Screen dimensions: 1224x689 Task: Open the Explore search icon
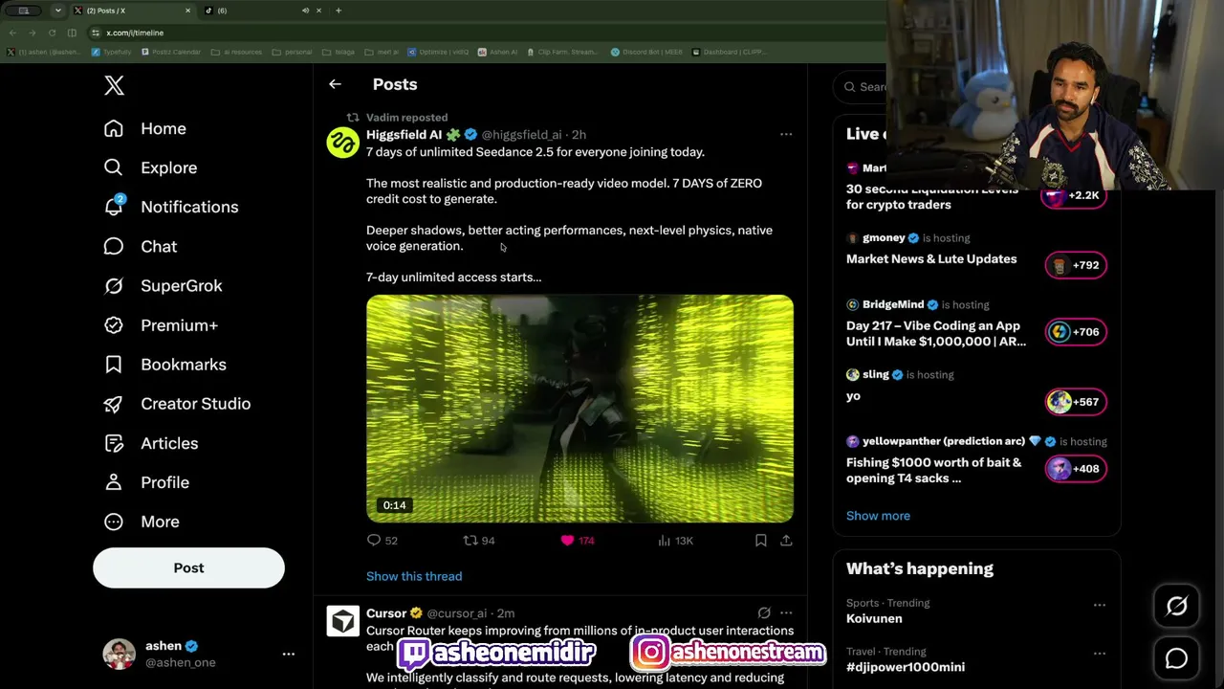pos(114,167)
